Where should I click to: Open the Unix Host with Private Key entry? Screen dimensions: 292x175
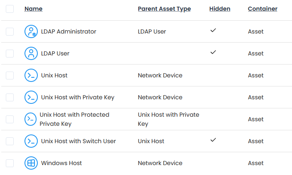pos(78,97)
